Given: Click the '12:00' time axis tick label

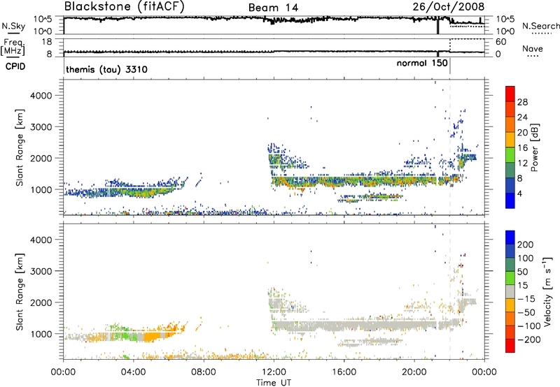Looking at the screenshot, I should tap(274, 372).
